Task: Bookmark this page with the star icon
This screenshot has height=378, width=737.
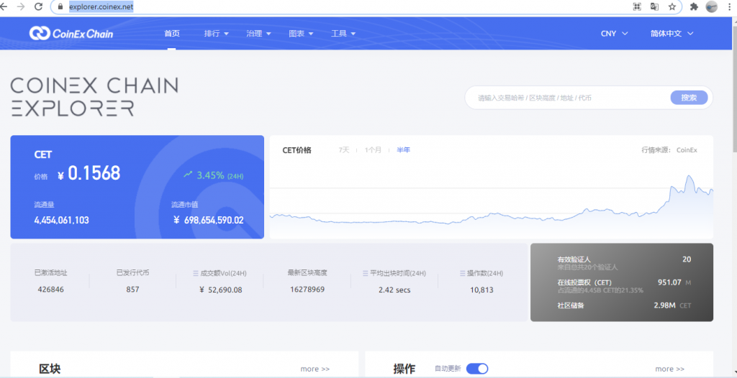Action: tap(672, 6)
